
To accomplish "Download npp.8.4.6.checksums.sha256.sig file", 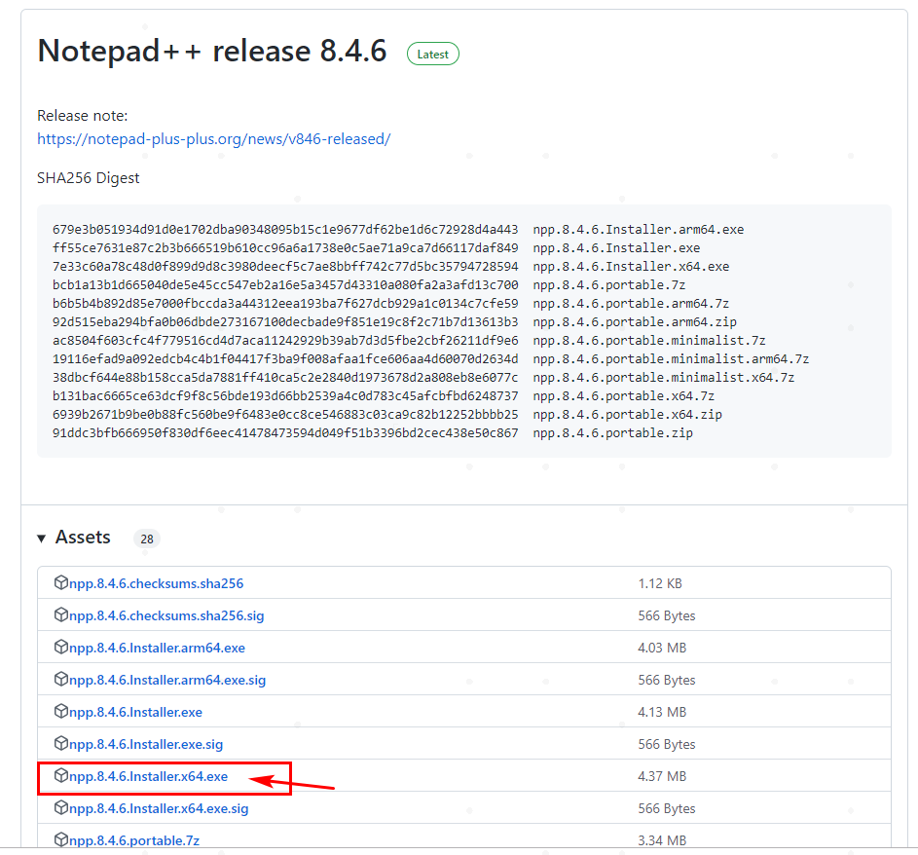I will click(x=166, y=616).
